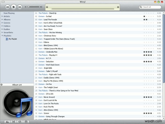Click Eminem link on W.T.P. row
The image size is (165, 124).
[x=42, y=58]
